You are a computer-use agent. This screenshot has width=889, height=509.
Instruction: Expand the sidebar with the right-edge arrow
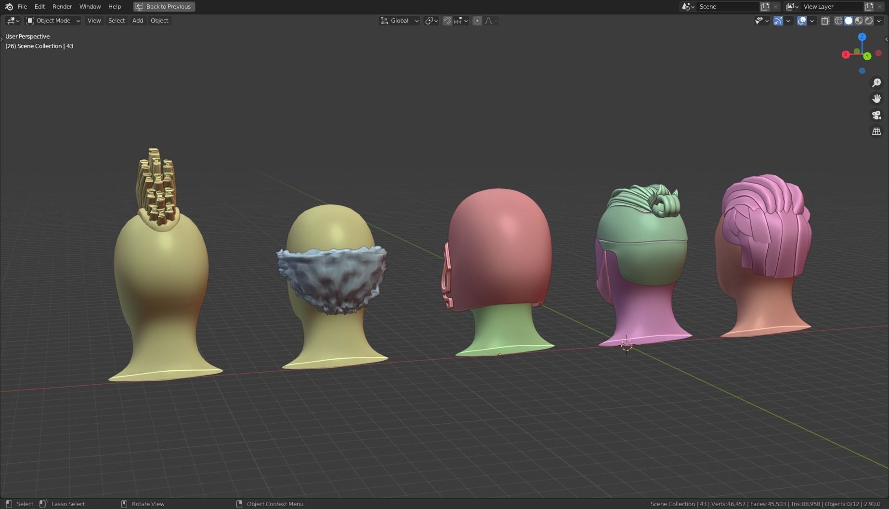click(x=887, y=39)
